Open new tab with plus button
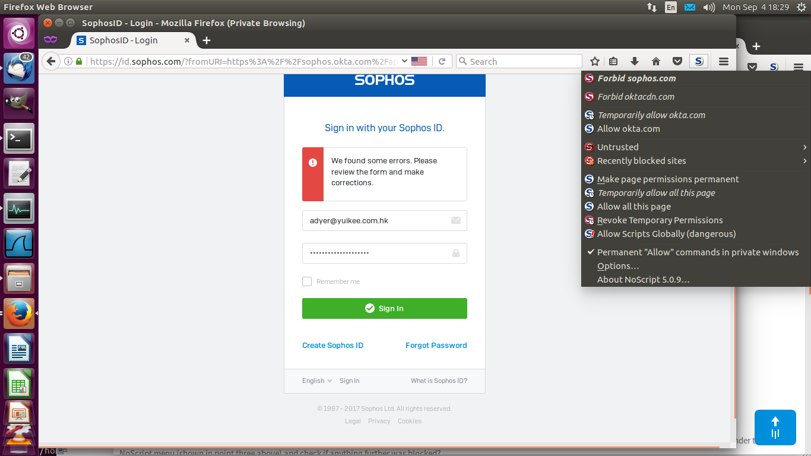 (206, 40)
